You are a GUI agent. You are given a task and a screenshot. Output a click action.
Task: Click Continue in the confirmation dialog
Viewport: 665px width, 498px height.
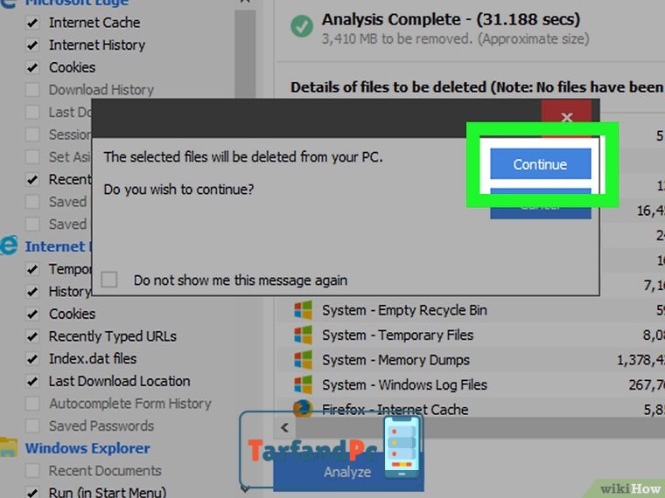(x=541, y=164)
